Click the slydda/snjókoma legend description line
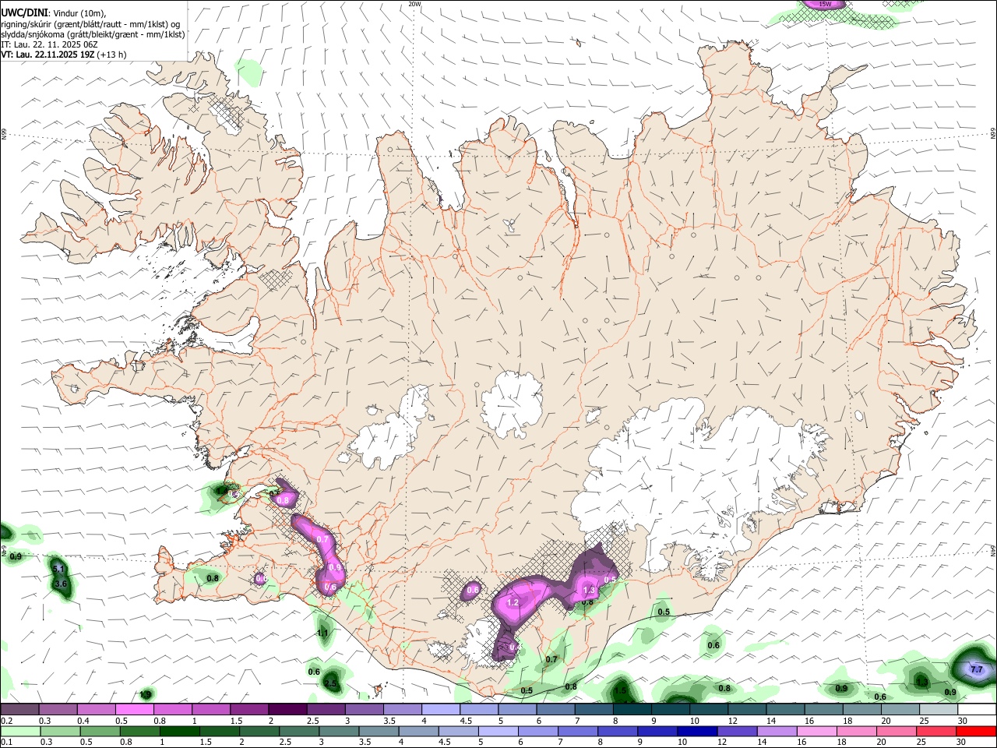Image resolution: width=997 pixels, height=748 pixels. pyautogui.click(x=93, y=34)
